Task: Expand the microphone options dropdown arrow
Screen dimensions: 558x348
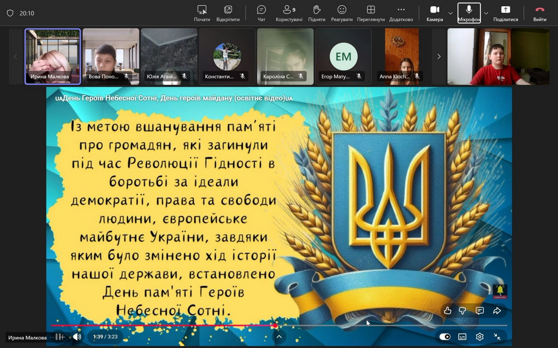Action: (486, 13)
